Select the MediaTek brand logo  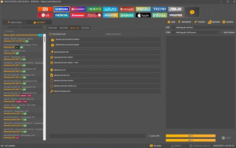(x=111, y=15)
